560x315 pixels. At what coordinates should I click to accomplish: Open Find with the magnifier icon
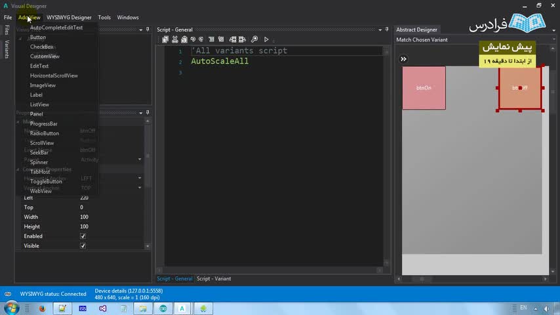point(254,39)
